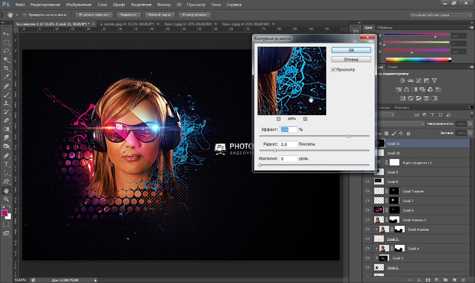
Task: Select the Eraser tool
Action: point(6,120)
